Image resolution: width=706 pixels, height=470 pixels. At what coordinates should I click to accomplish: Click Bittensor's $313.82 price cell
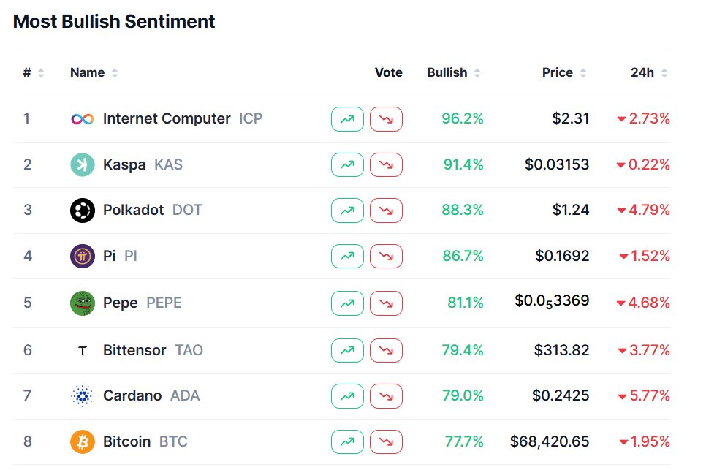tap(561, 351)
